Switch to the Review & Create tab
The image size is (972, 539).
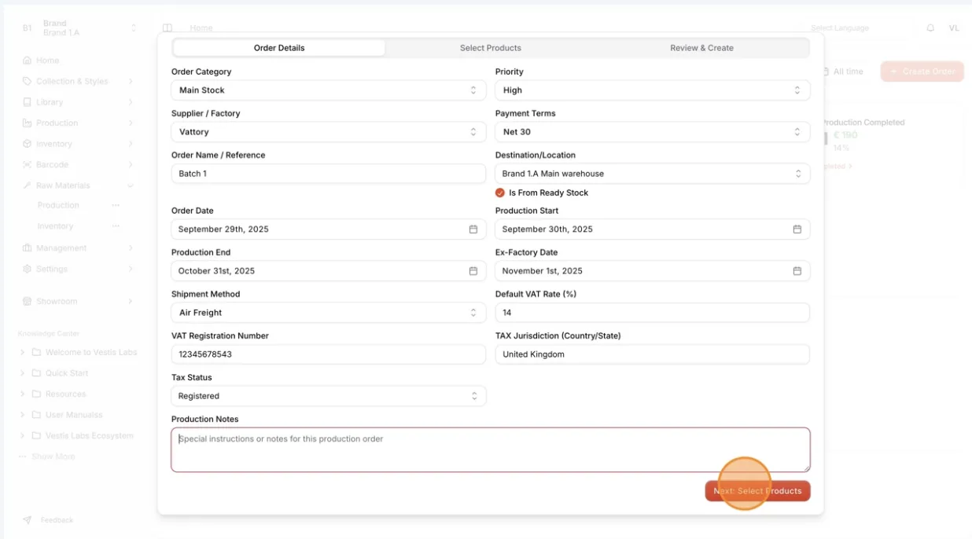point(701,48)
